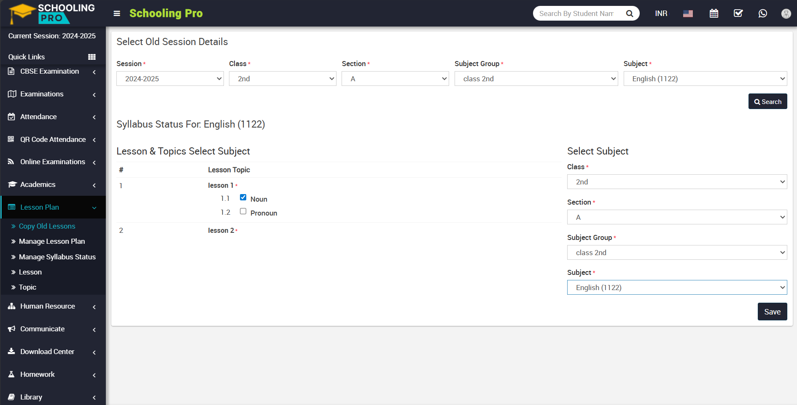797x405 pixels.
Task: Click the Human Resource sitemap icon
Action: 12,306
